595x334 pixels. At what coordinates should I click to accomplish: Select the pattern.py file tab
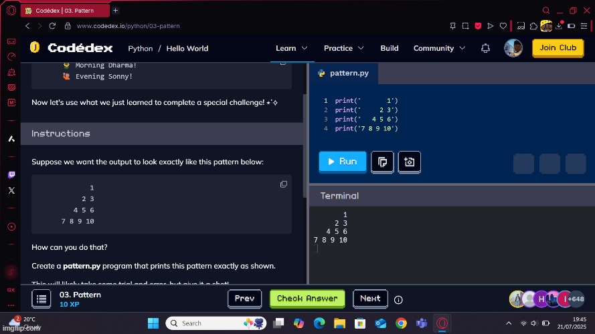pos(343,73)
